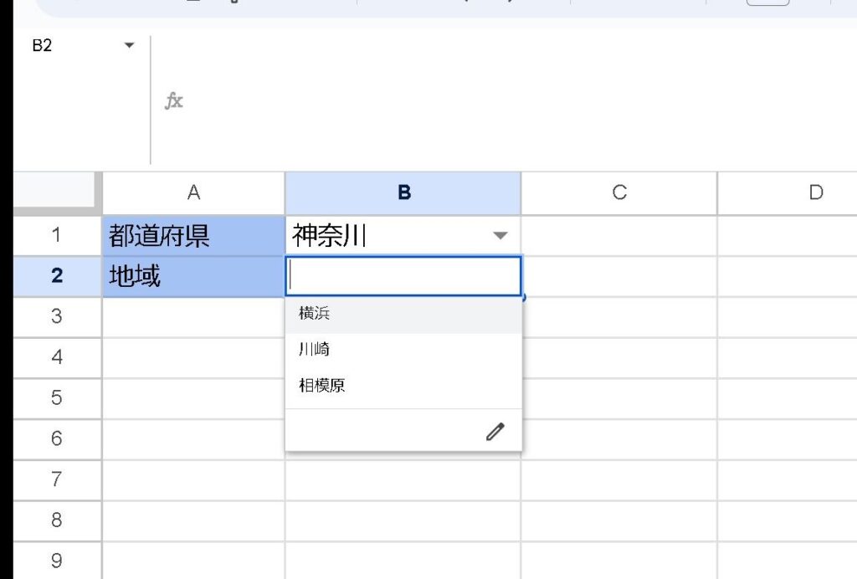The width and height of the screenshot is (857, 579).
Task: Select the cell containing 地域
Action: click(x=193, y=276)
